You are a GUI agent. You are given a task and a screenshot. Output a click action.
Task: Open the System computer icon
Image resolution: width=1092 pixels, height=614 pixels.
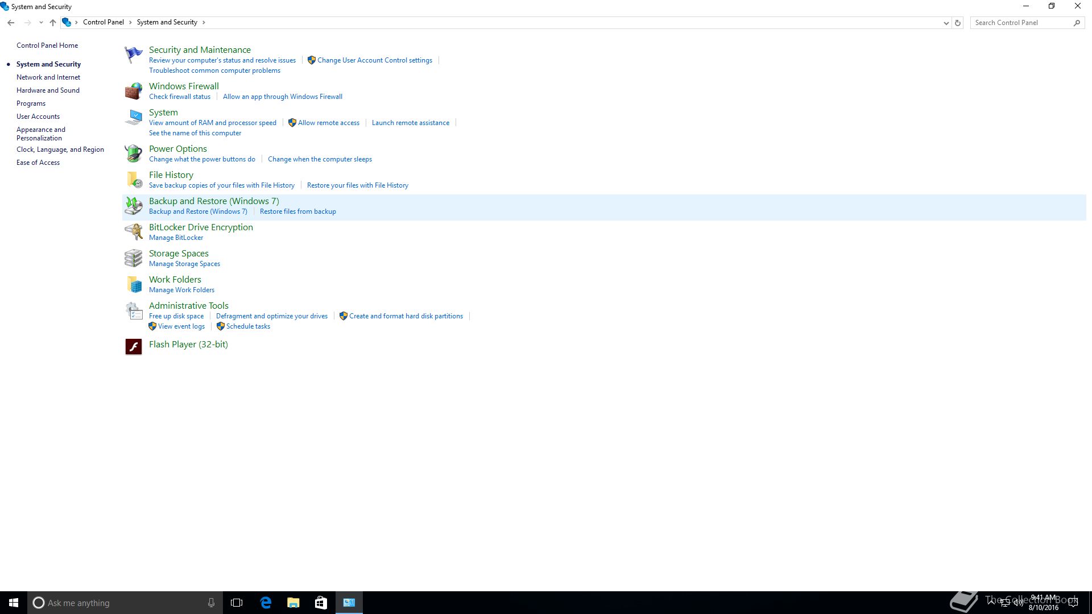pos(134,117)
